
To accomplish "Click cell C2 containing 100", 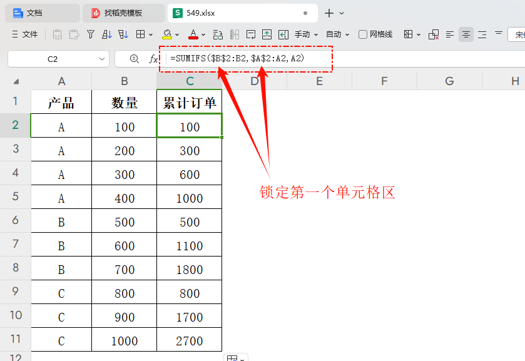I will coord(190,126).
